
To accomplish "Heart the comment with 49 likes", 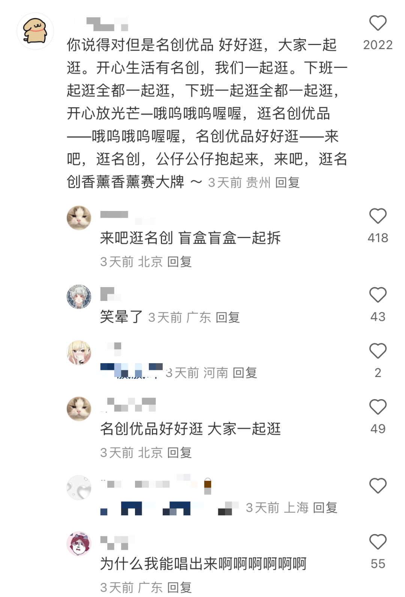I will pyautogui.click(x=378, y=407).
